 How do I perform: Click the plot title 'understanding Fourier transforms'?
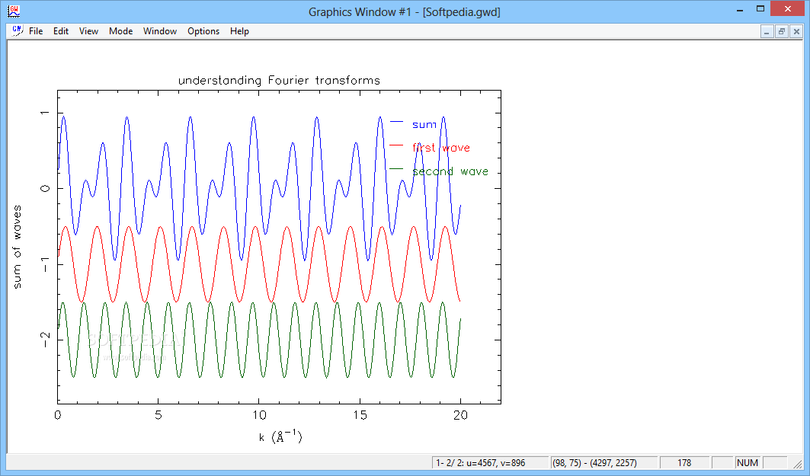279,81
